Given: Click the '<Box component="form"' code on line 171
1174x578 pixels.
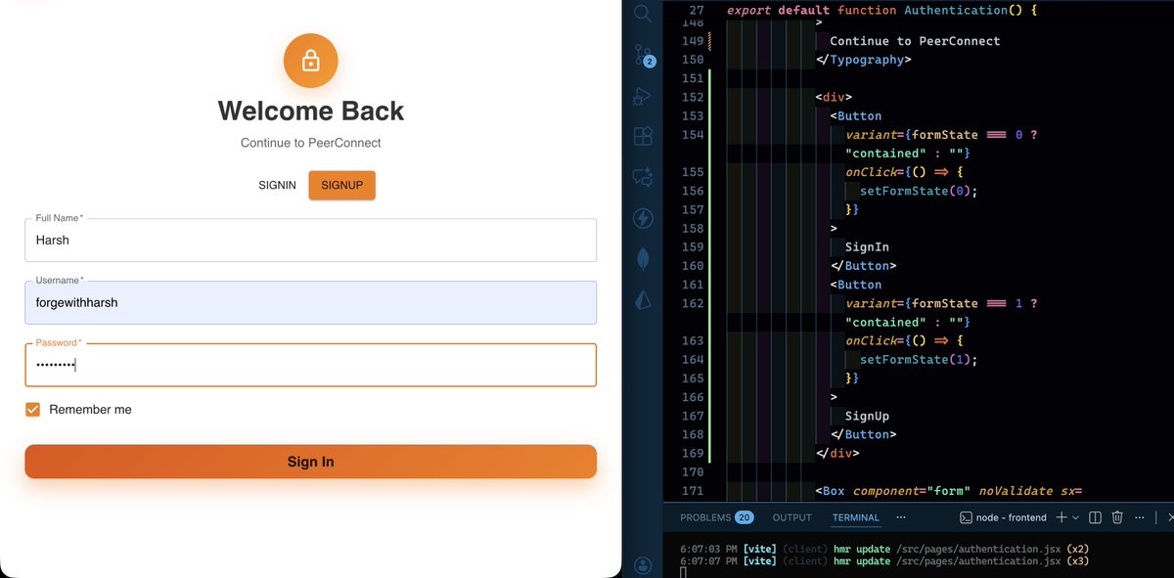Looking at the screenshot, I should click(894, 491).
